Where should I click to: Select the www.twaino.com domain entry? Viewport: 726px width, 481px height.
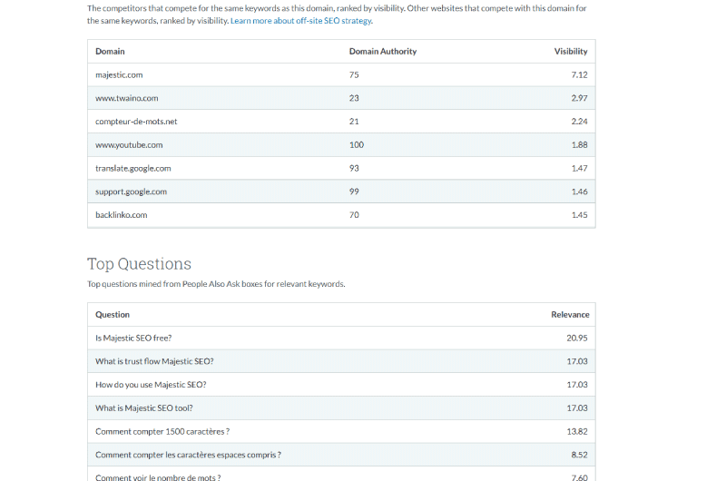pos(126,98)
